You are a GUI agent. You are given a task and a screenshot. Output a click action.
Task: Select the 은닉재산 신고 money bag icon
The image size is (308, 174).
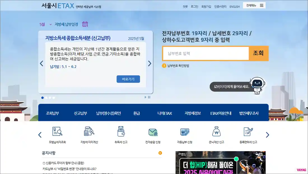pos(216,131)
